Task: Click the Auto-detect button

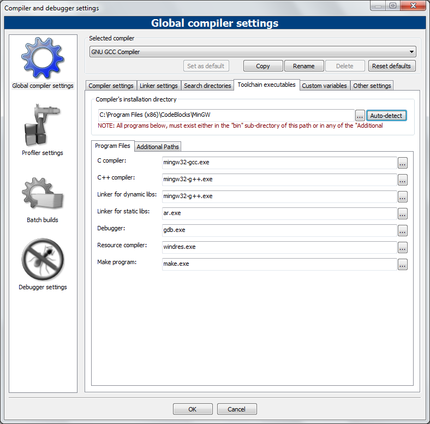Action: coord(386,116)
